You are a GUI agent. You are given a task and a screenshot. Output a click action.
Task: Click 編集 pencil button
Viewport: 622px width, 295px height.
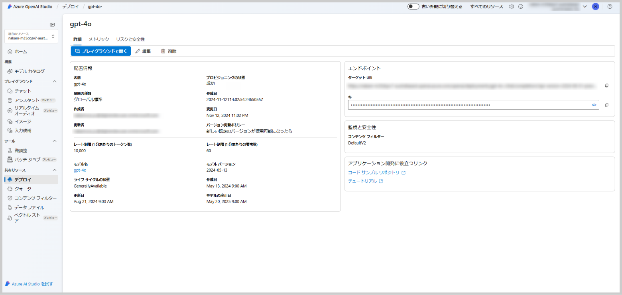pyautogui.click(x=143, y=51)
